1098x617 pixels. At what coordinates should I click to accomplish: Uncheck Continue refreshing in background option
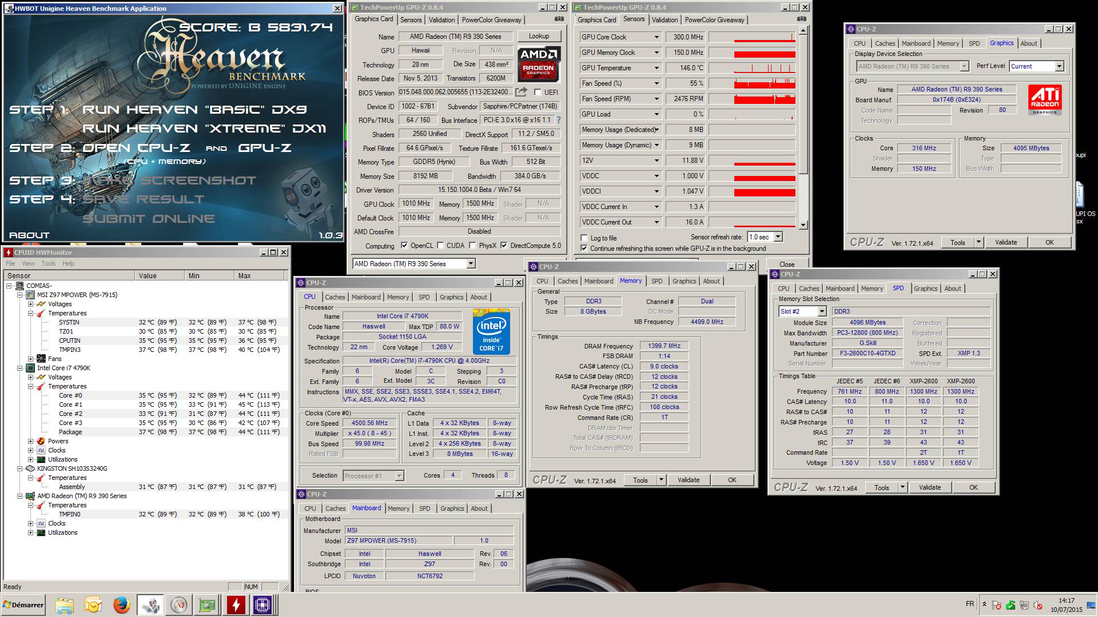click(584, 248)
